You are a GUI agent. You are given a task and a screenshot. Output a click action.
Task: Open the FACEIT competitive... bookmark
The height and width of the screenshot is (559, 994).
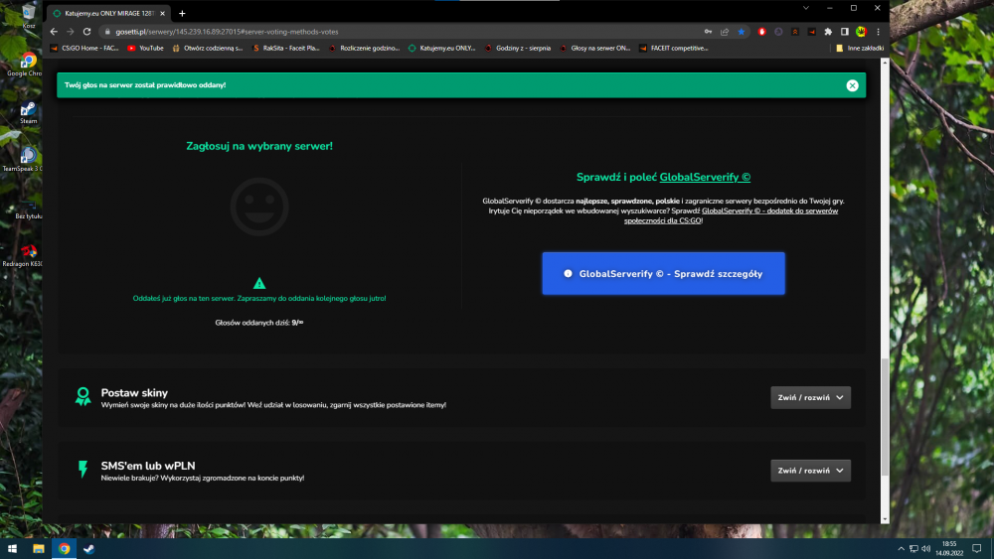pos(674,48)
